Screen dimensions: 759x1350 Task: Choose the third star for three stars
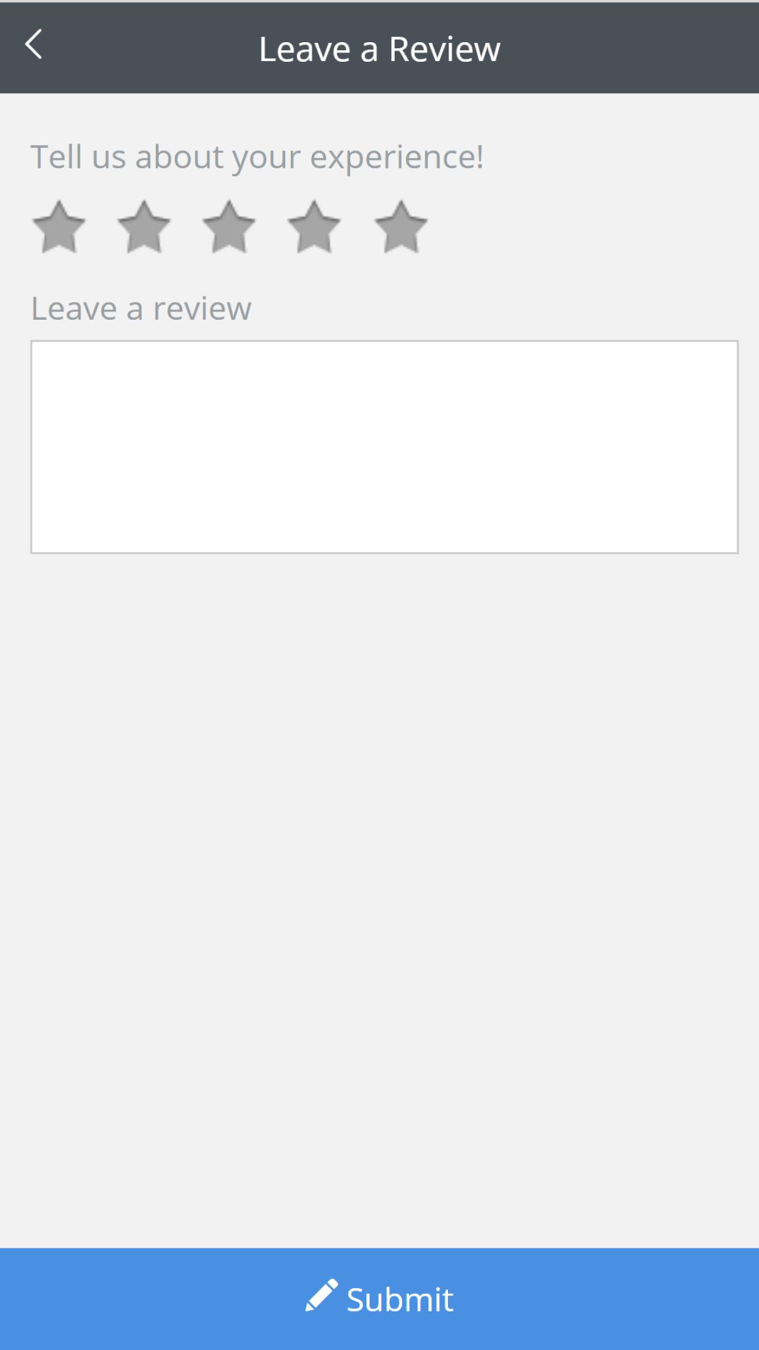point(229,227)
